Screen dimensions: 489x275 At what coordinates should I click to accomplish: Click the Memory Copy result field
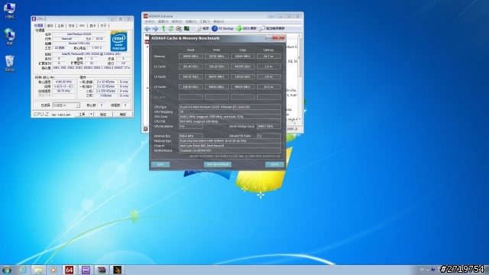coord(243,56)
